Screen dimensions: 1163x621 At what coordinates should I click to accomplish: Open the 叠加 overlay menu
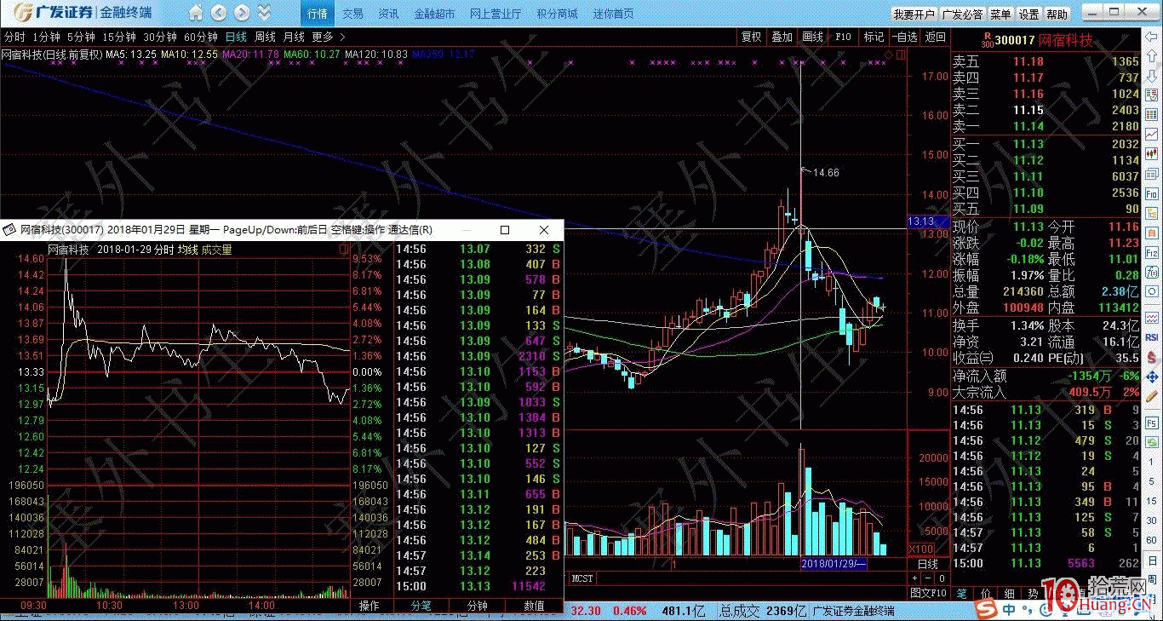click(782, 37)
